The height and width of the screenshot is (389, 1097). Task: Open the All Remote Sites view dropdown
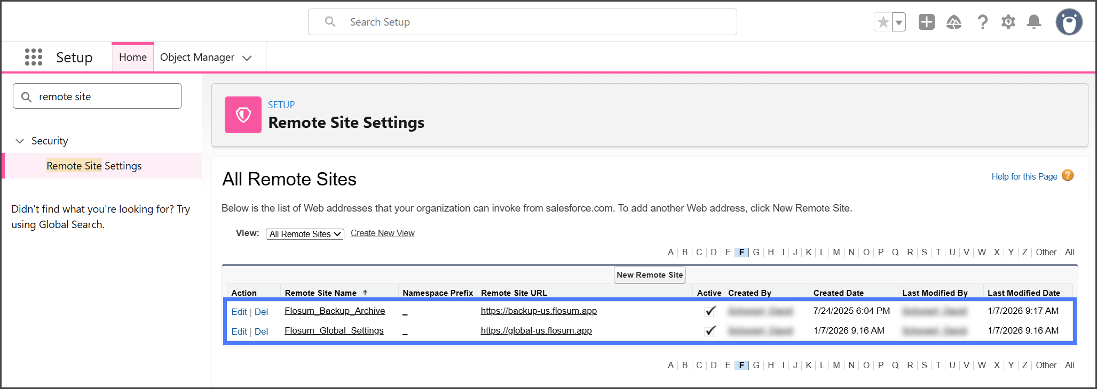(x=305, y=234)
